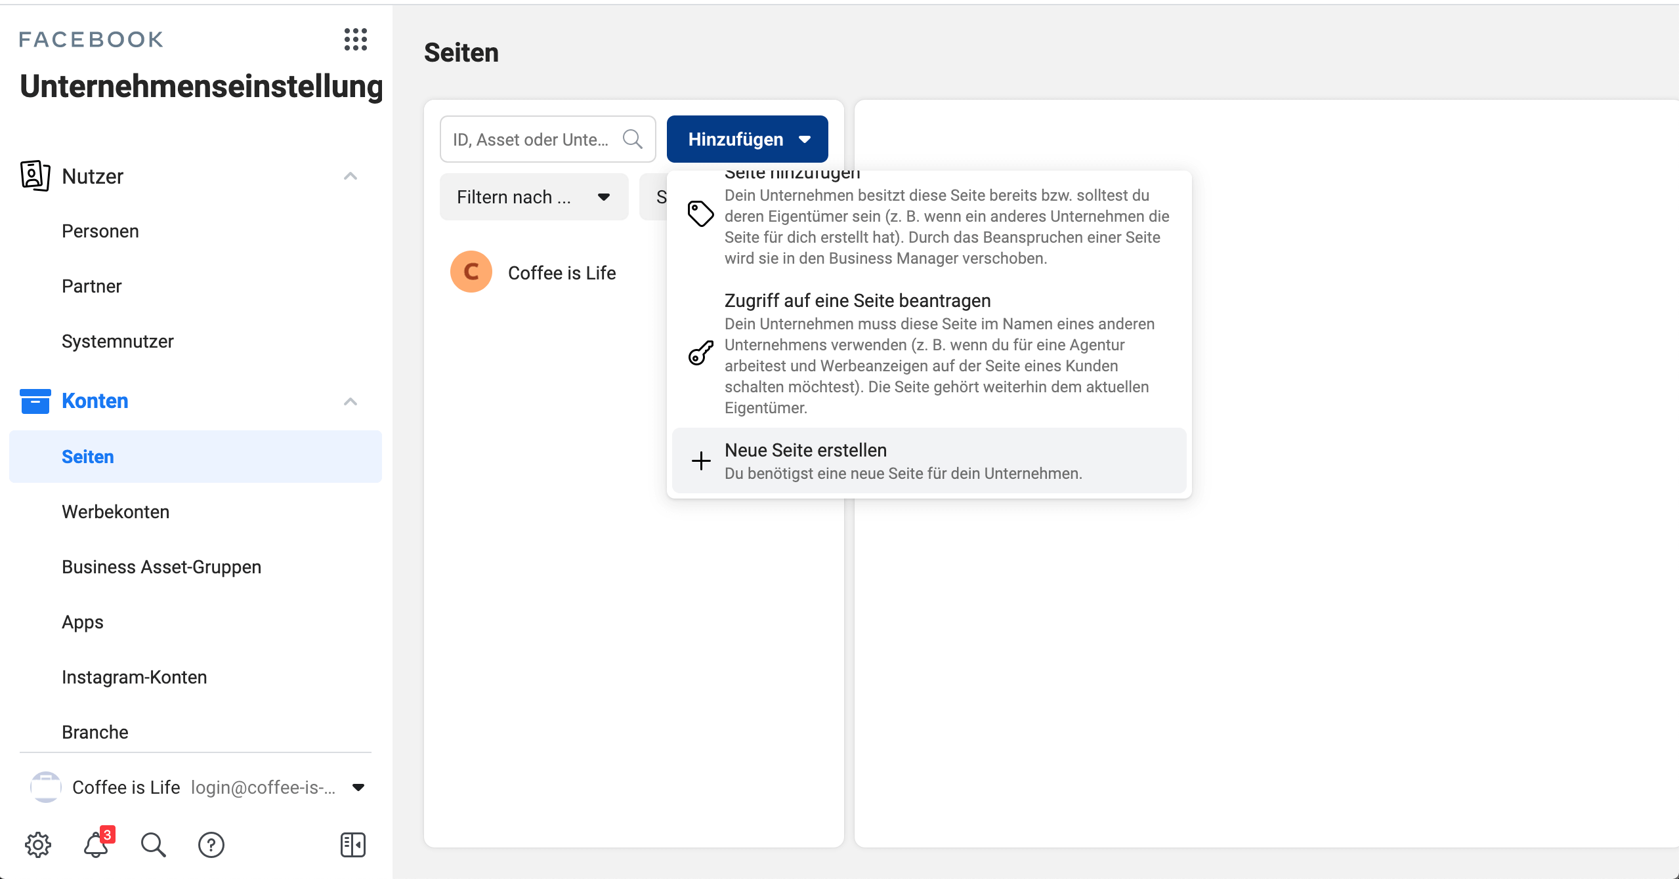Click the search magnifier icon at bottom
This screenshot has width=1679, height=879.
pyautogui.click(x=153, y=846)
